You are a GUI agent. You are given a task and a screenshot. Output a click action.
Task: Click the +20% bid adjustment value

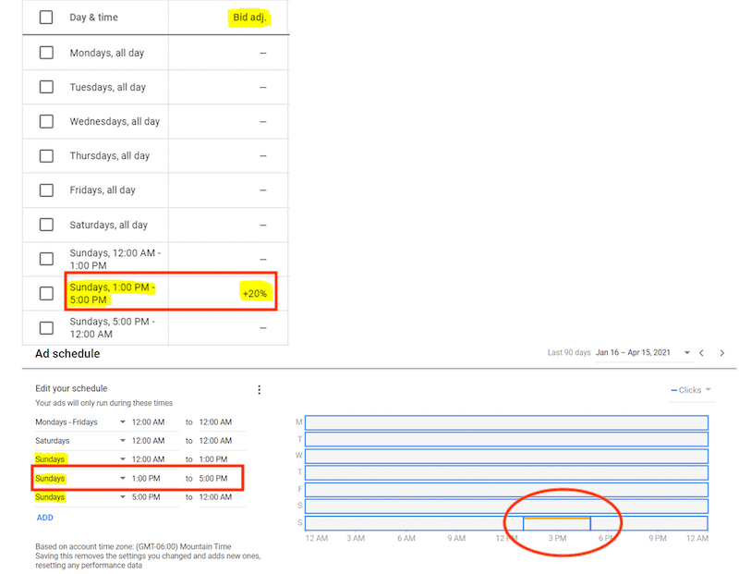click(x=254, y=293)
